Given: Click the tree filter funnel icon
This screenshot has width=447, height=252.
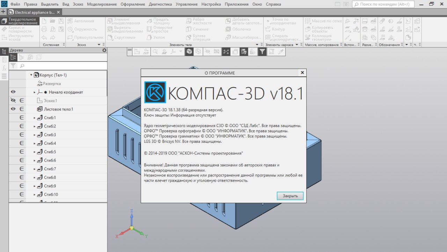Looking at the screenshot, I should (x=13, y=66).
